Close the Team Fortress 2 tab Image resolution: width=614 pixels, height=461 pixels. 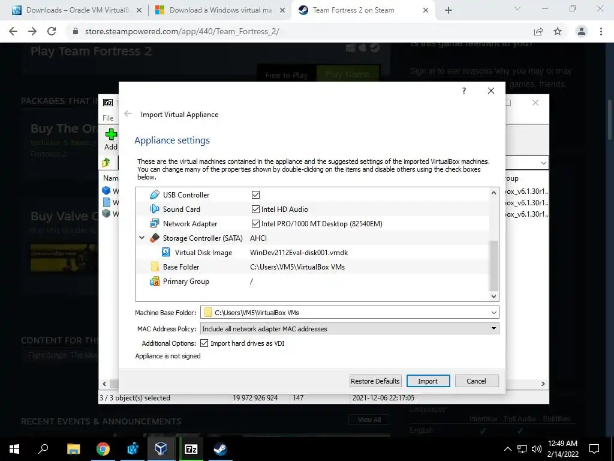(x=426, y=10)
